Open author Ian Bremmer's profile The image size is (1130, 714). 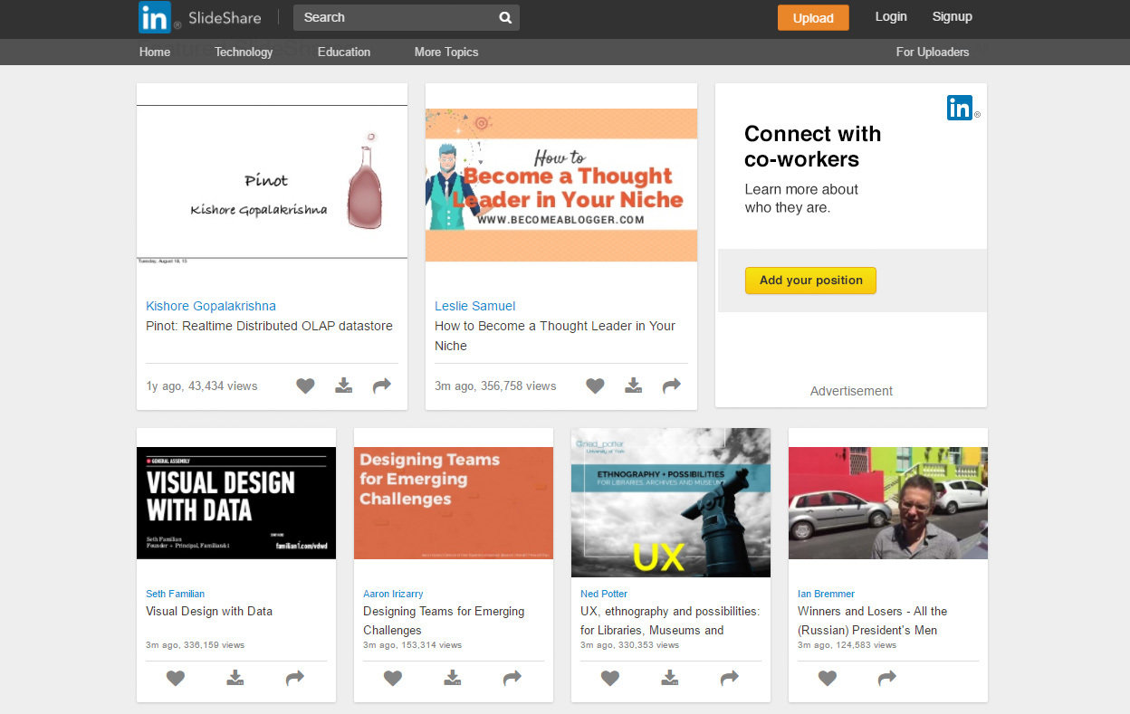(x=826, y=594)
